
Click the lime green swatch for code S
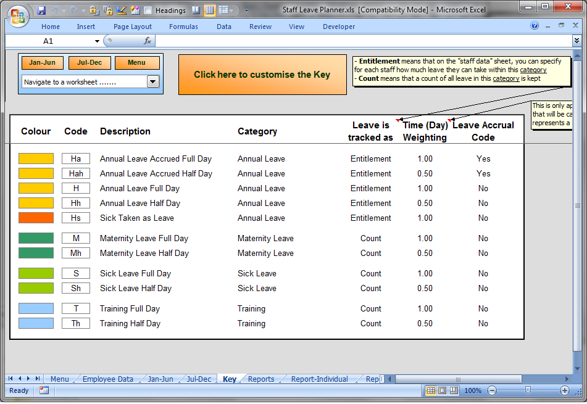tap(36, 273)
